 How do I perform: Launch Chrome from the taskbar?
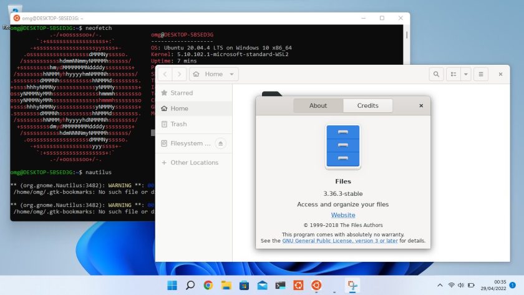tap(208, 285)
